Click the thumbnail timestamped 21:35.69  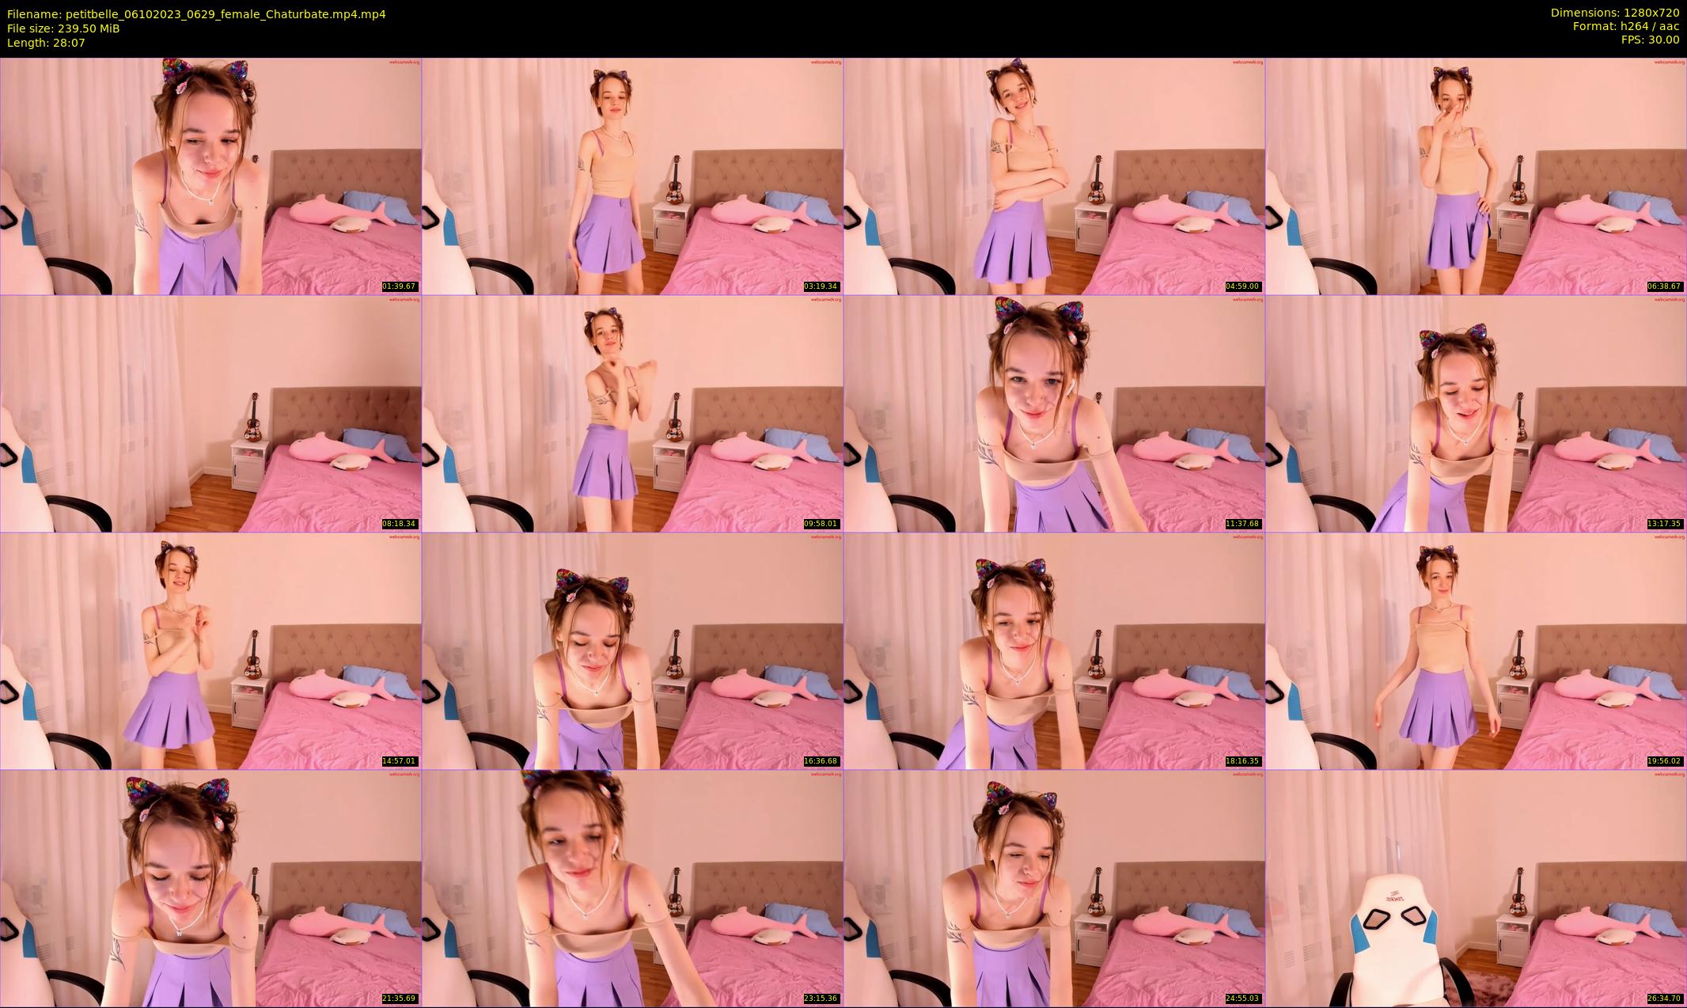[210, 888]
